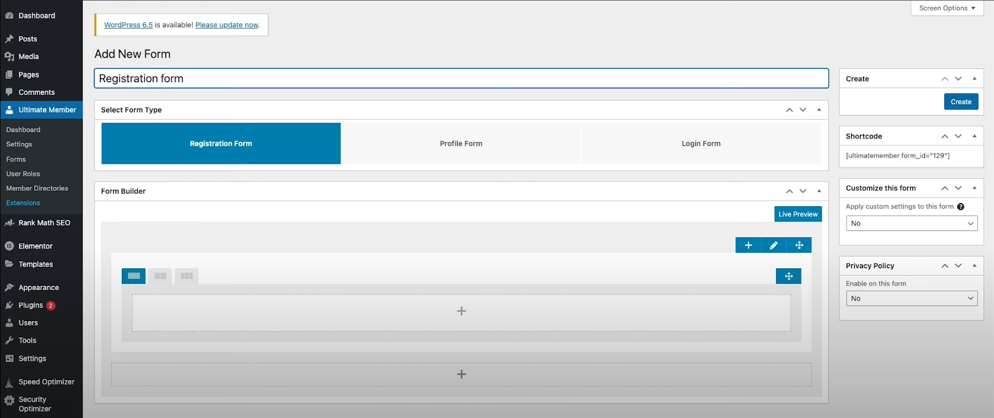Open the Privacy Policy enable dropdown
994x418 pixels.
point(911,299)
